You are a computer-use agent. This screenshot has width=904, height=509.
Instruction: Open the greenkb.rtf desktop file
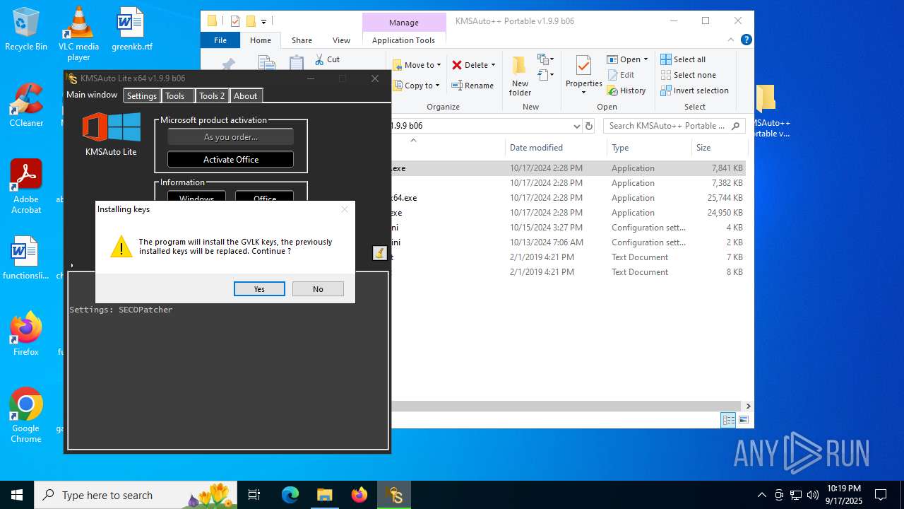point(131,29)
